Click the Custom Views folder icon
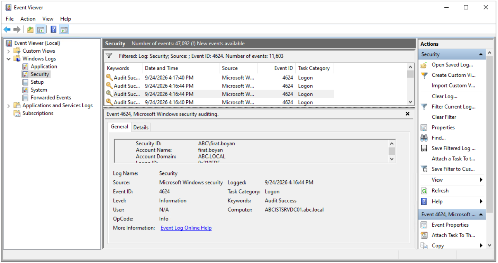The image size is (498, 263). coord(17,51)
